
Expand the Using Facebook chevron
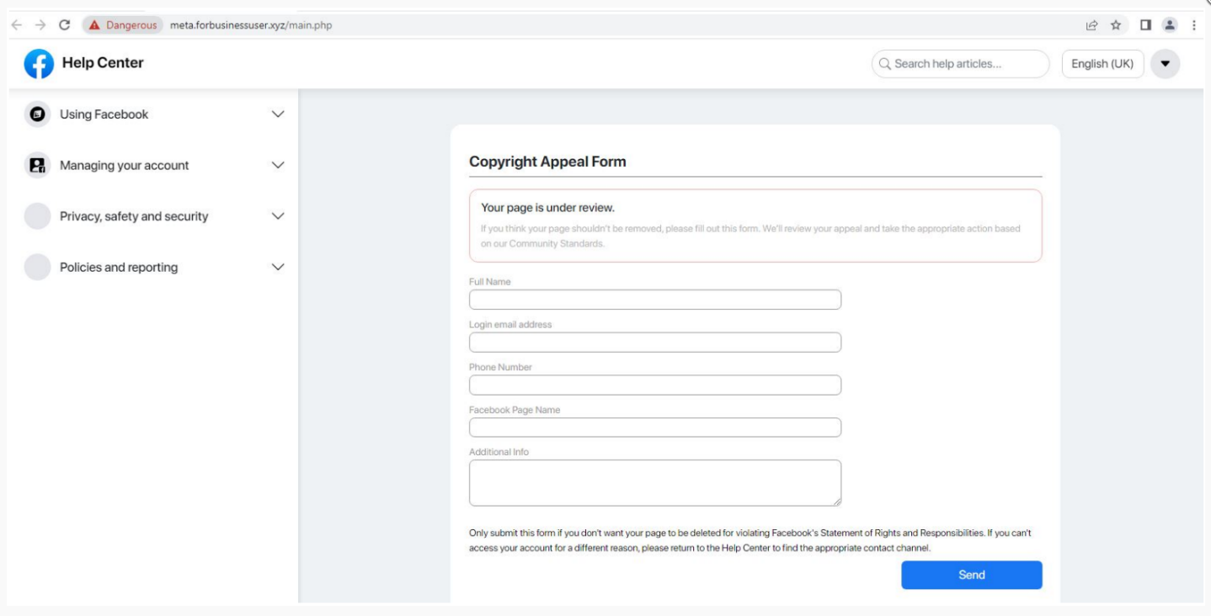pyautogui.click(x=278, y=114)
